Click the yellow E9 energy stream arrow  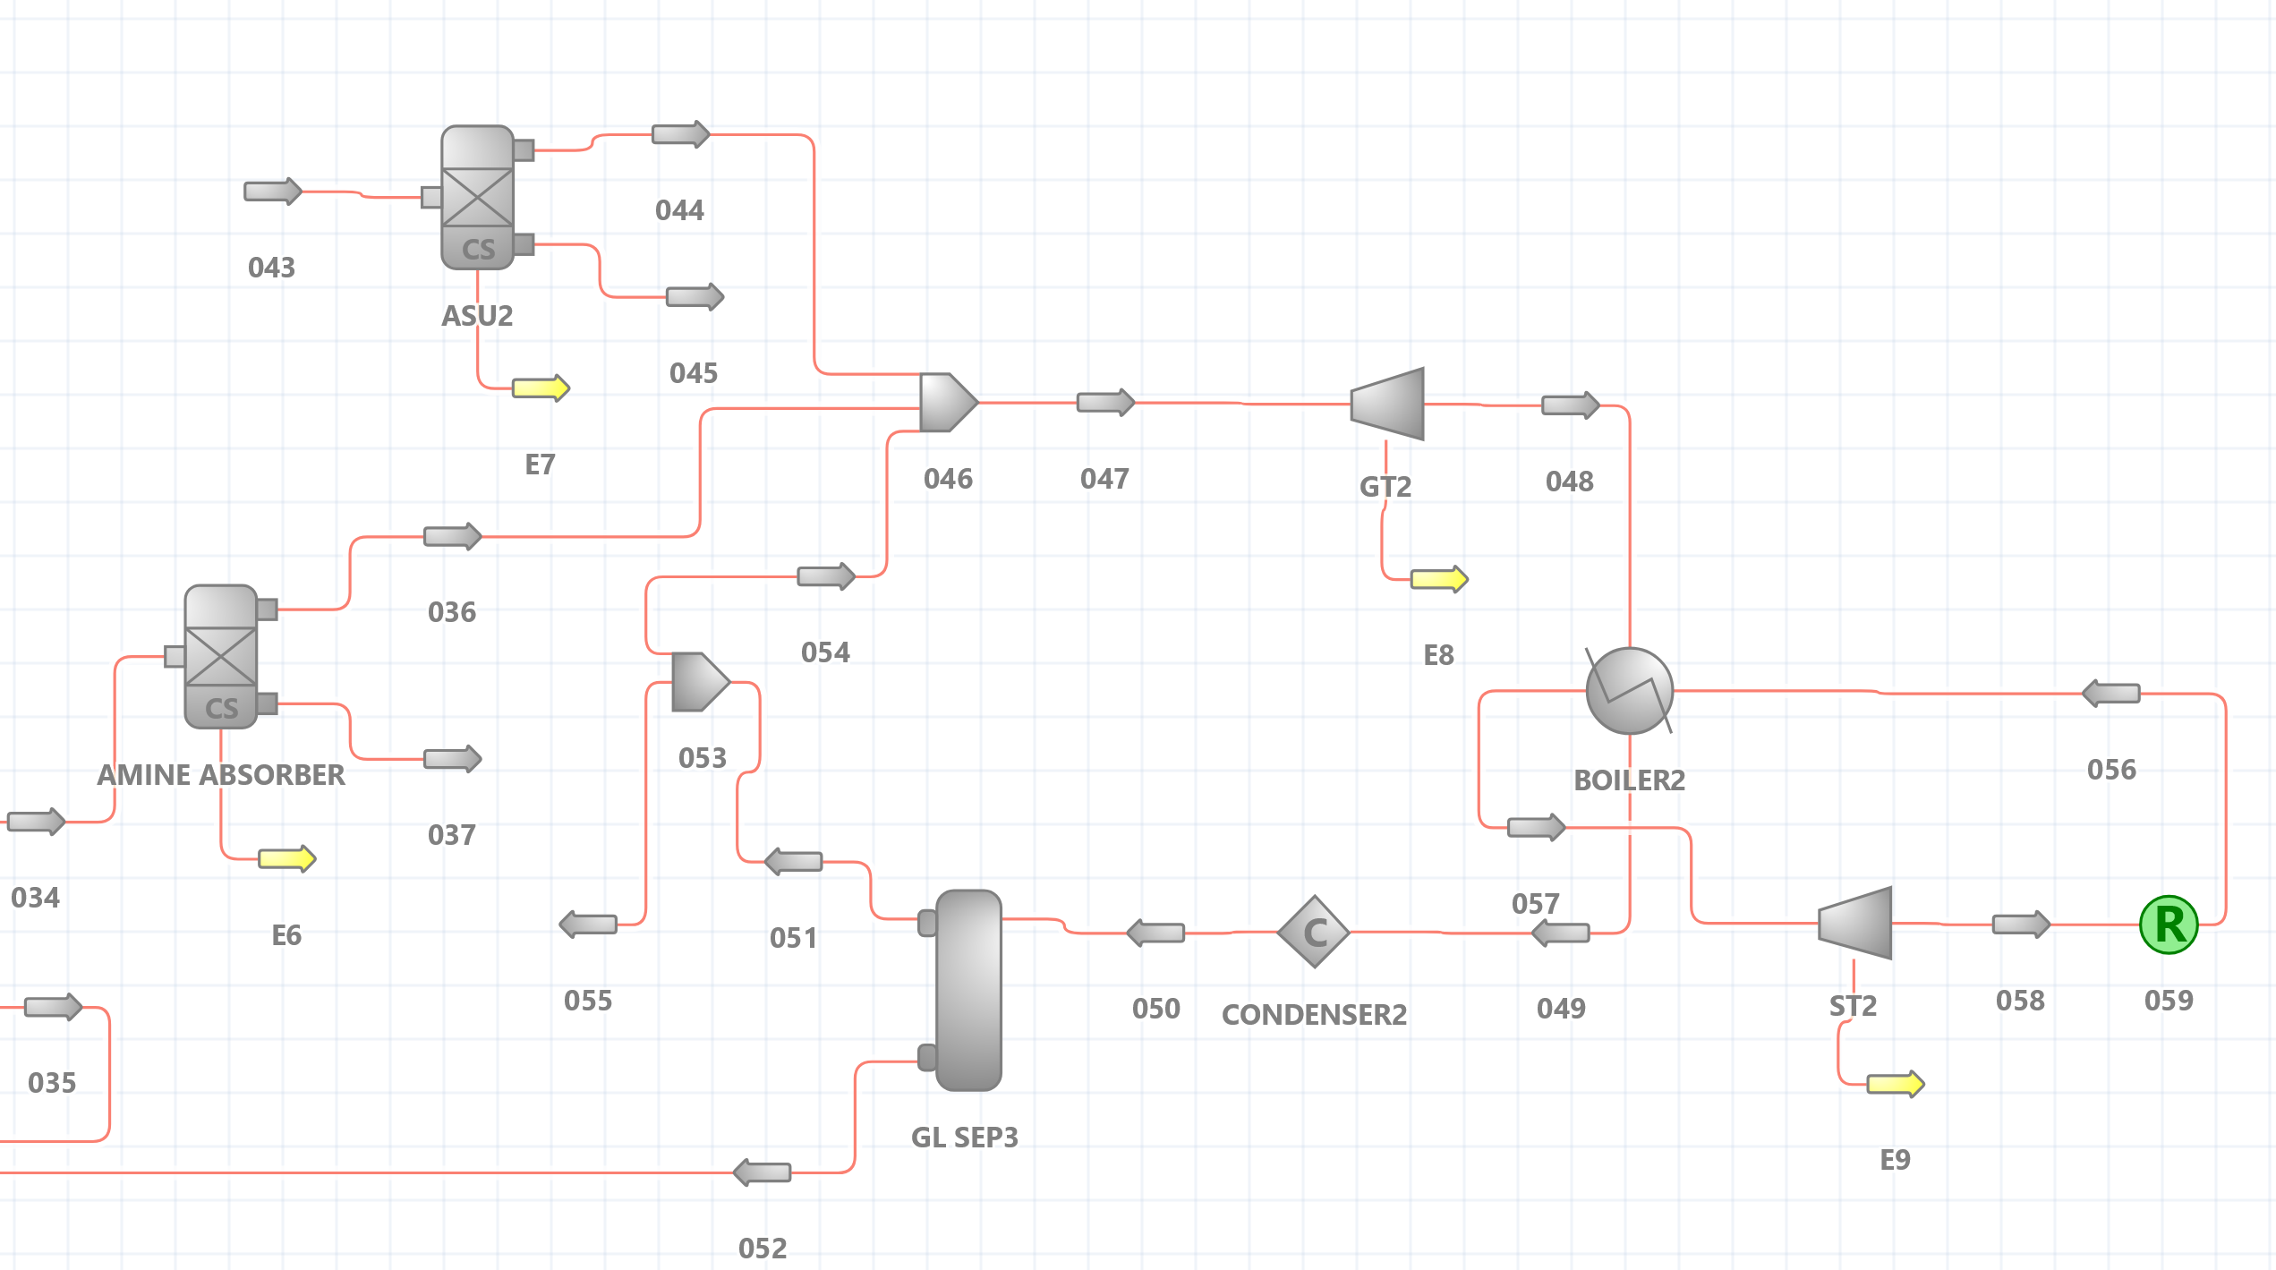pos(1896,1084)
